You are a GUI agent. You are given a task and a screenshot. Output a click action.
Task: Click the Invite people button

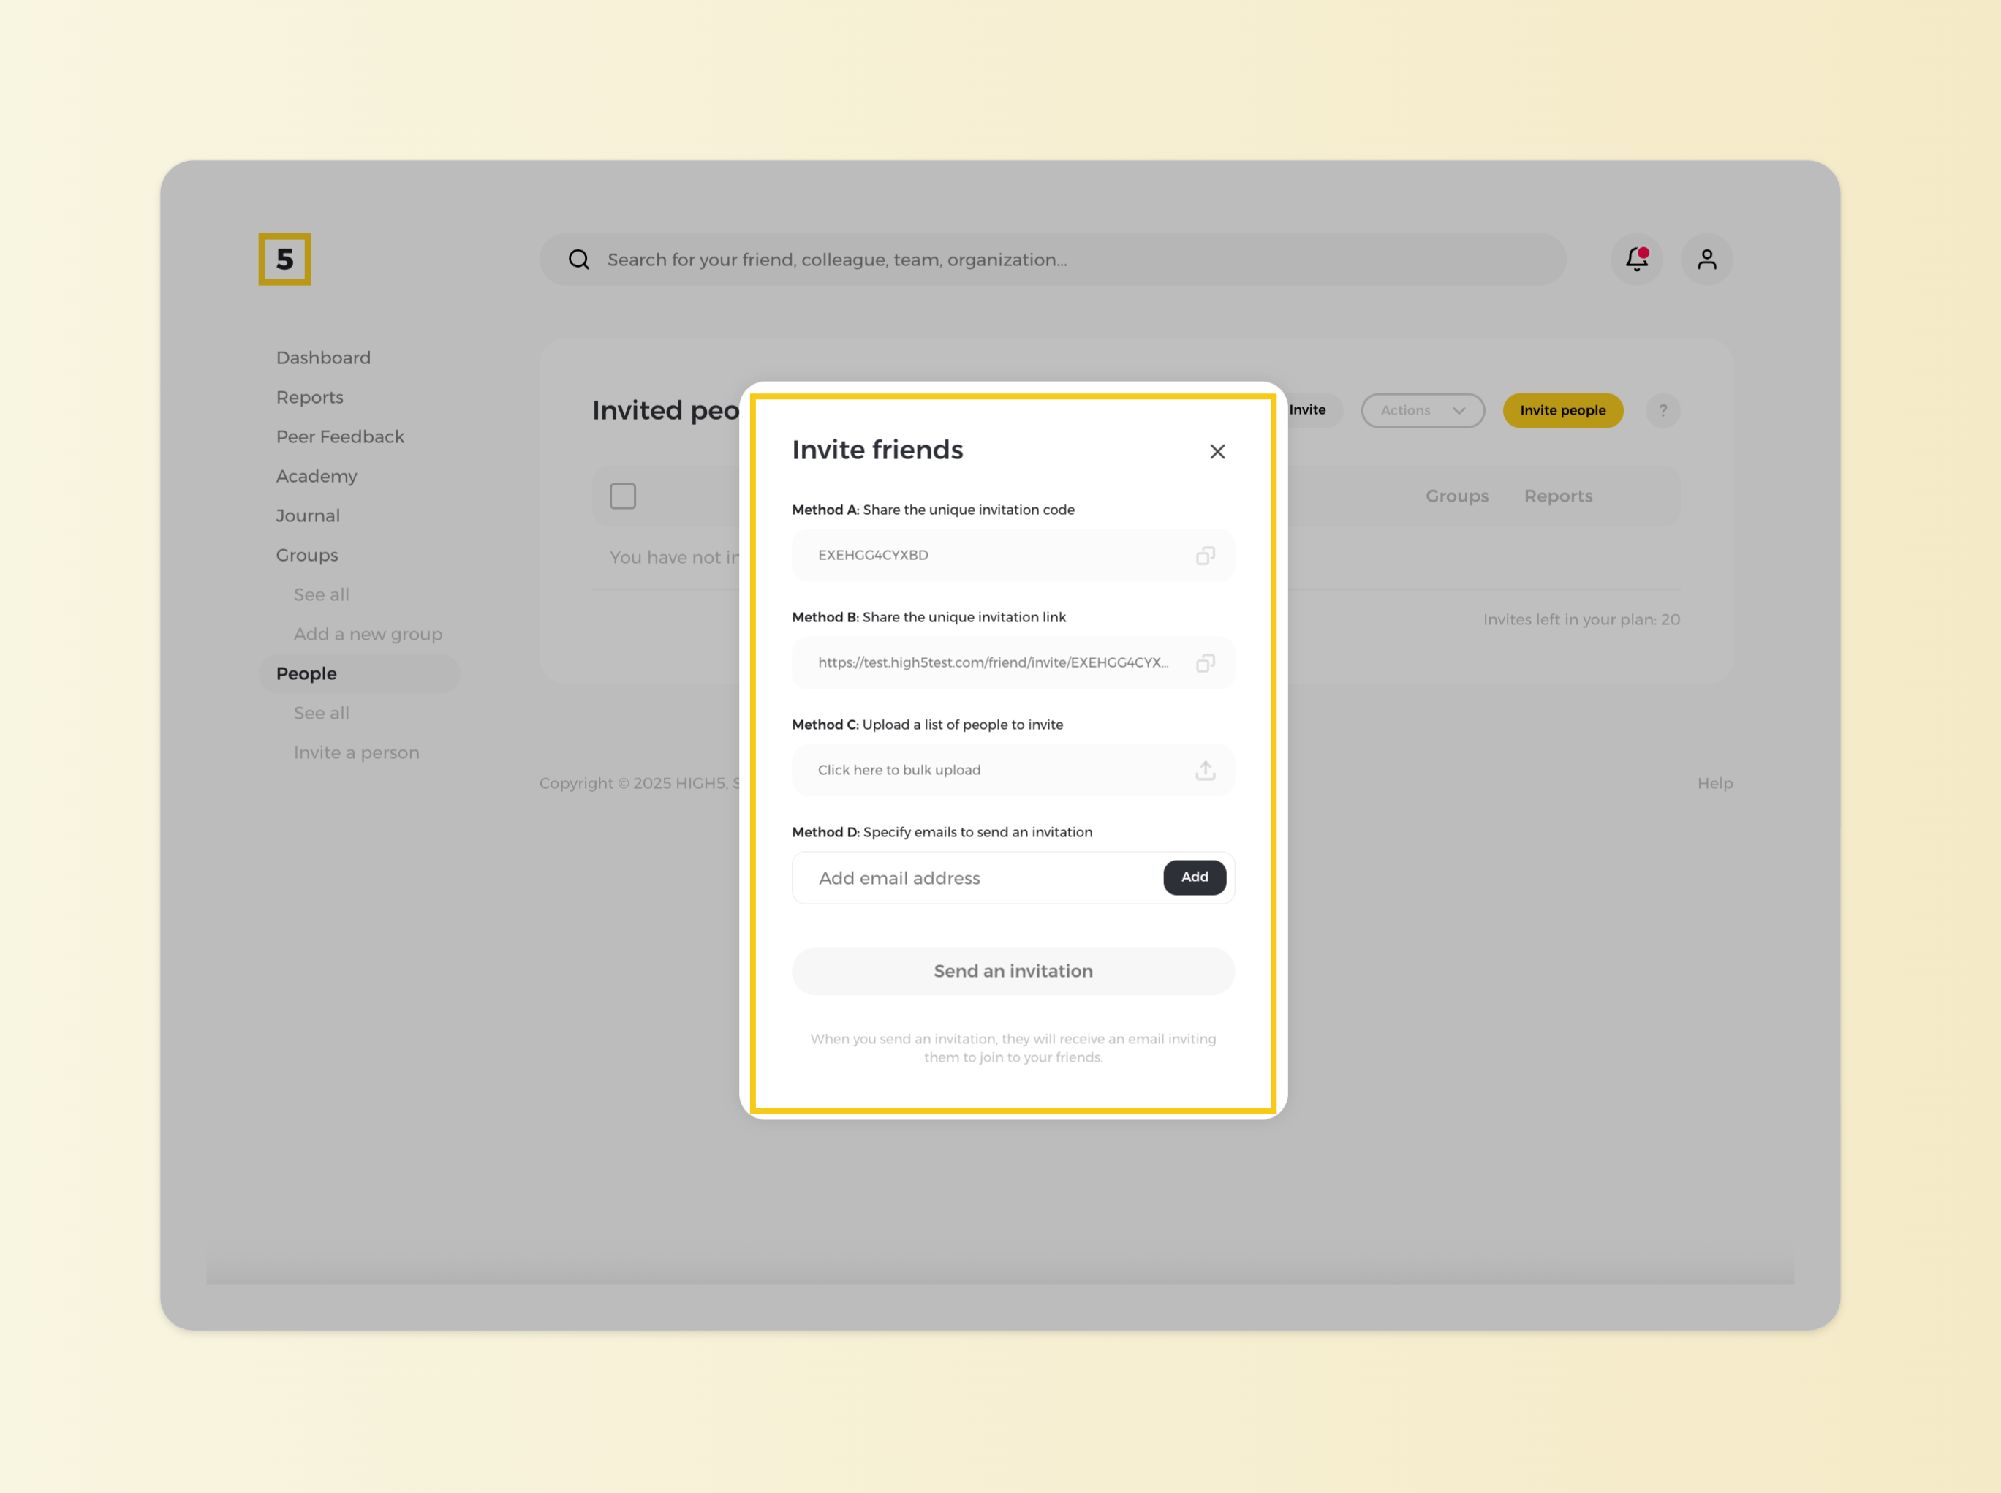pyautogui.click(x=1562, y=410)
